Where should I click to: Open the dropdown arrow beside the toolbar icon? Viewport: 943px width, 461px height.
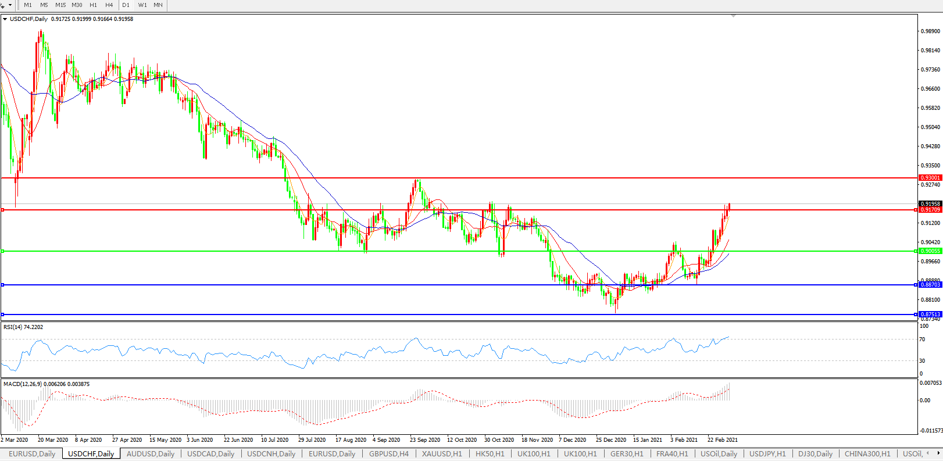[10, 5]
